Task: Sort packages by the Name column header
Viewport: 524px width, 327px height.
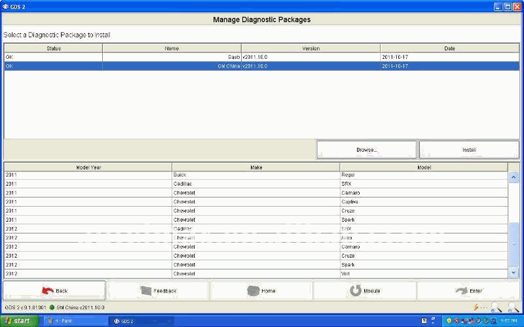Action: point(172,48)
